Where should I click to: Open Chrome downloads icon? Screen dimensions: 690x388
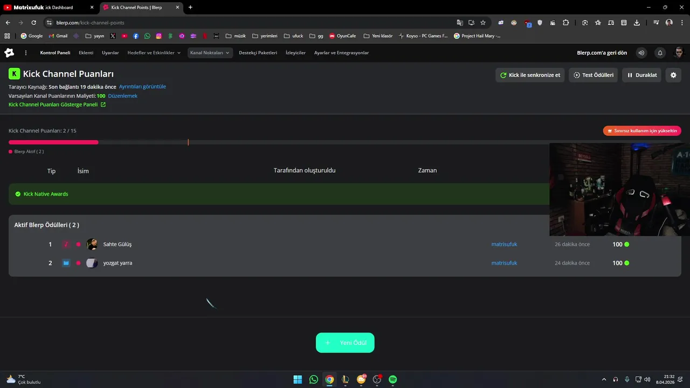pos(637,23)
